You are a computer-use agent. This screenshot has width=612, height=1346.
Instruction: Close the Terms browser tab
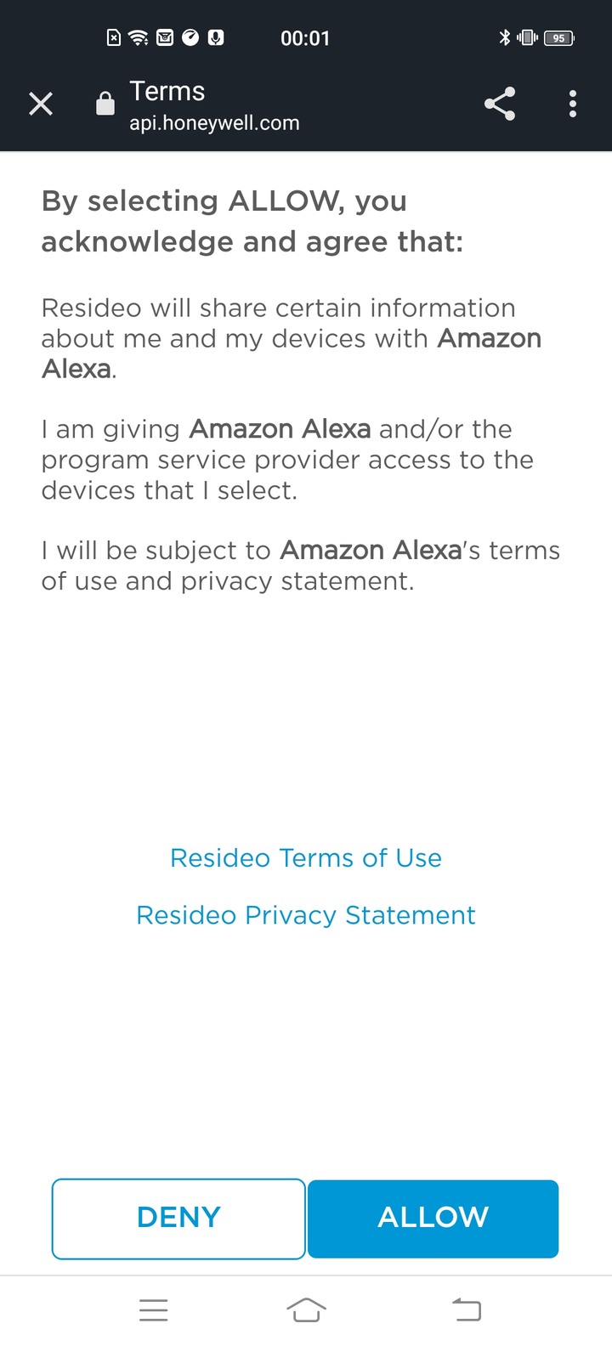coord(41,104)
